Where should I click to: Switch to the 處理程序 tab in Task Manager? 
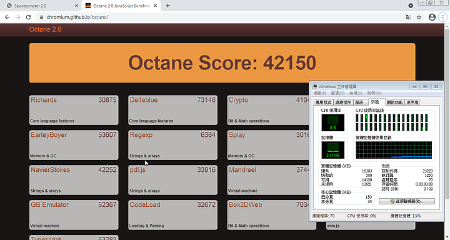(343, 102)
